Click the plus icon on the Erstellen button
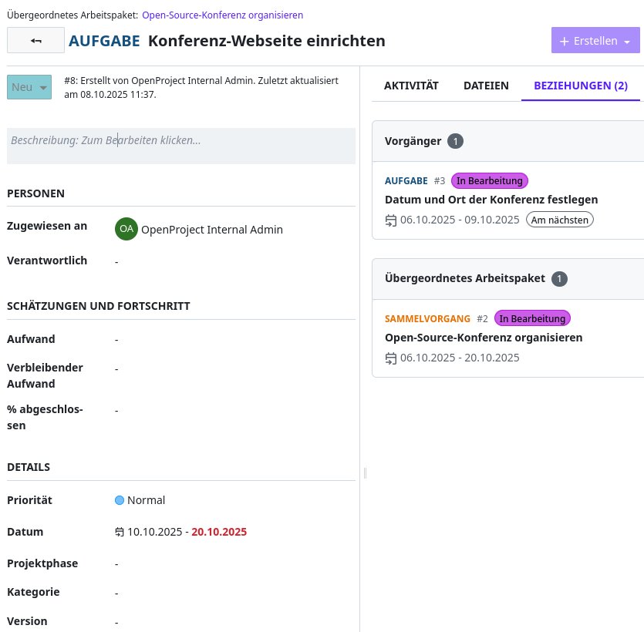The image size is (644, 632). 565,41
